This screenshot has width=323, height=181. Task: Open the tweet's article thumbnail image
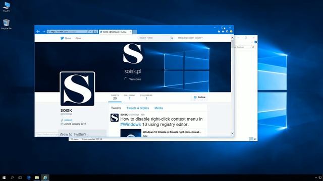click(x=131, y=133)
